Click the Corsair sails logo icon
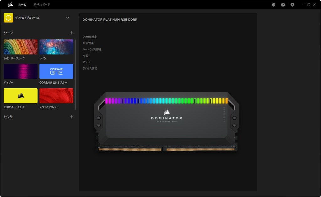 point(10,4)
